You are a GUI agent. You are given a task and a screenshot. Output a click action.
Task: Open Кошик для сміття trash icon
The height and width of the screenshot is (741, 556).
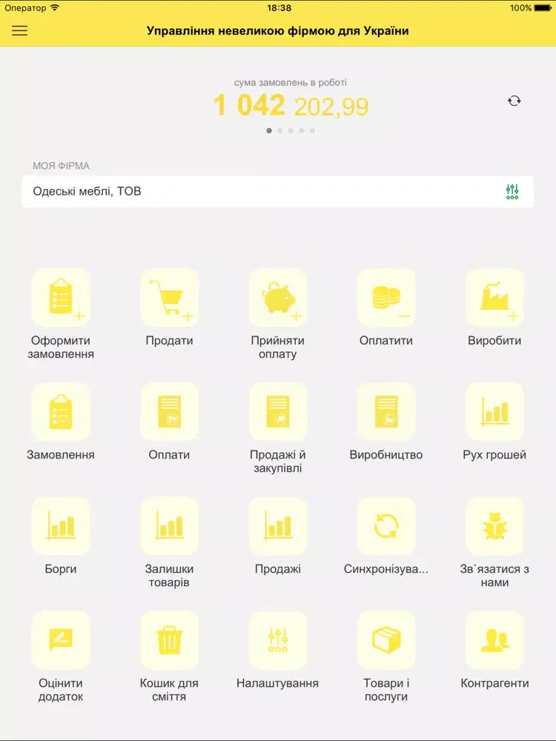[x=169, y=640]
